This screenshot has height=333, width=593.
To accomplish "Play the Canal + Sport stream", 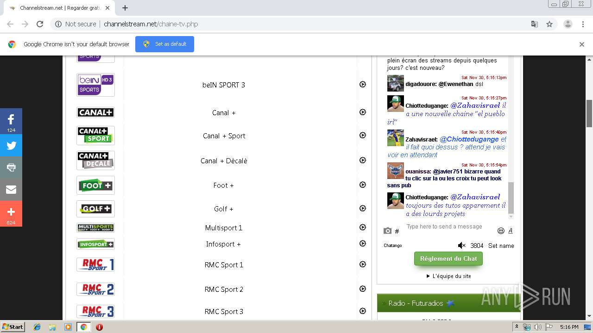I will (363, 135).
